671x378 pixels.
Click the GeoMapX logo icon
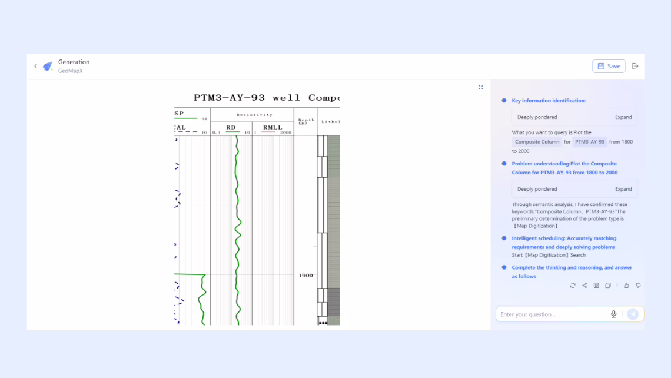pyautogui.click(x=48, y=67)
